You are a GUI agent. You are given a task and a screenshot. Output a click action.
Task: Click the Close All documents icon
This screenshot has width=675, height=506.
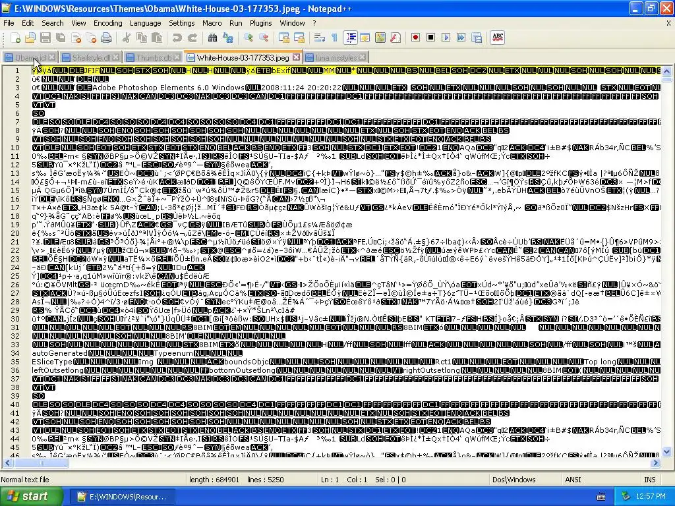click(91, 38)
